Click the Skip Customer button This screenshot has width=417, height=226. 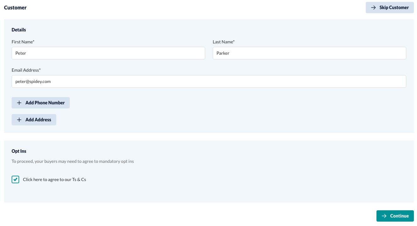click(390, 8)
